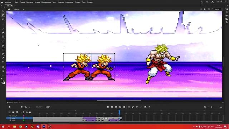Select the Brush tool in toolbar

click(x=3, y=28)
